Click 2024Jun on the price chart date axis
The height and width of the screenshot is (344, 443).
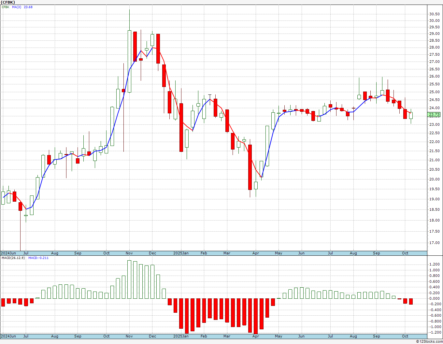(8, 253)
